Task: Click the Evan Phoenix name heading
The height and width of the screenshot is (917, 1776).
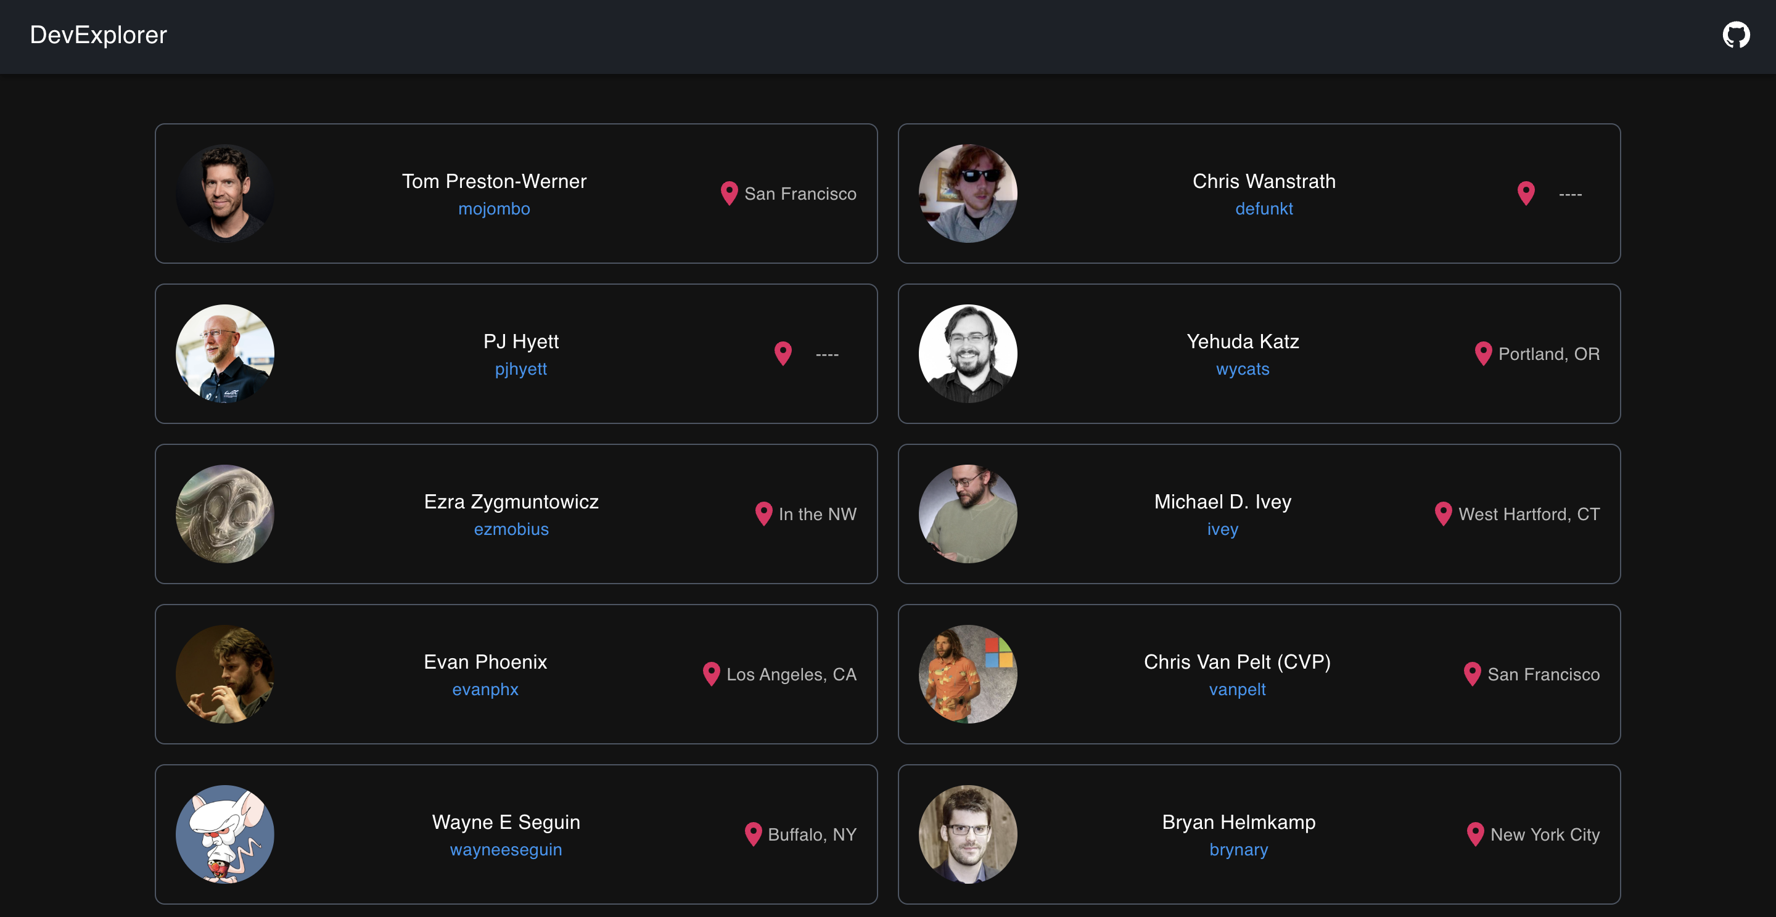Action: tap(485, 661)
